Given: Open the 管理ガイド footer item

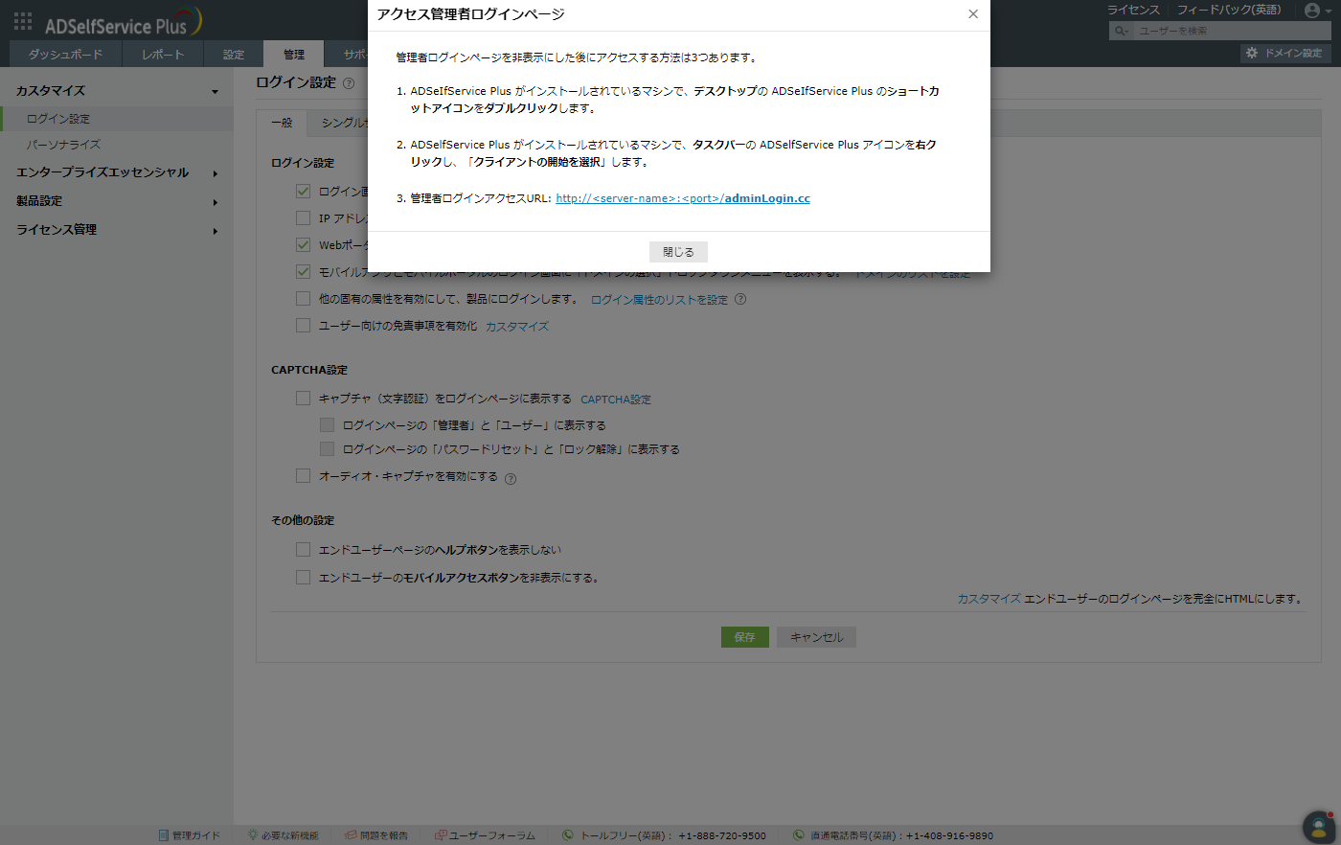Looking at the screenshot, I should [190, 835].
